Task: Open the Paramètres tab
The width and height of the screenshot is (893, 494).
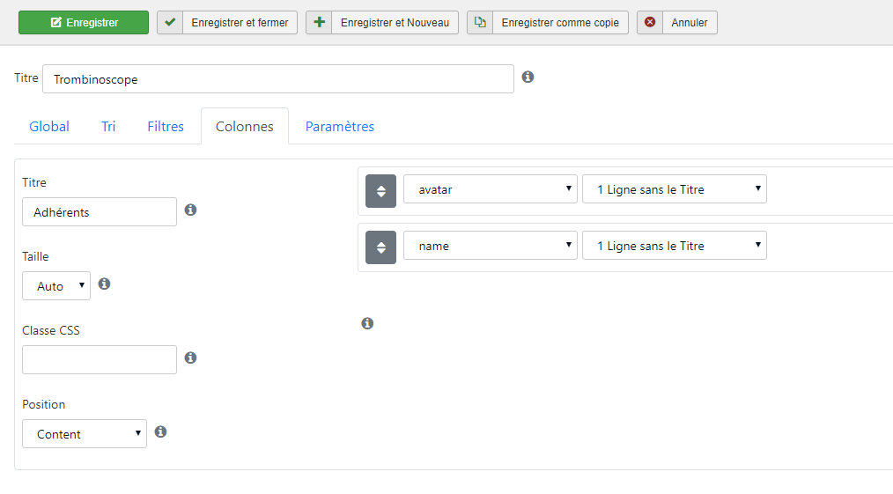Action: point(340,126)
